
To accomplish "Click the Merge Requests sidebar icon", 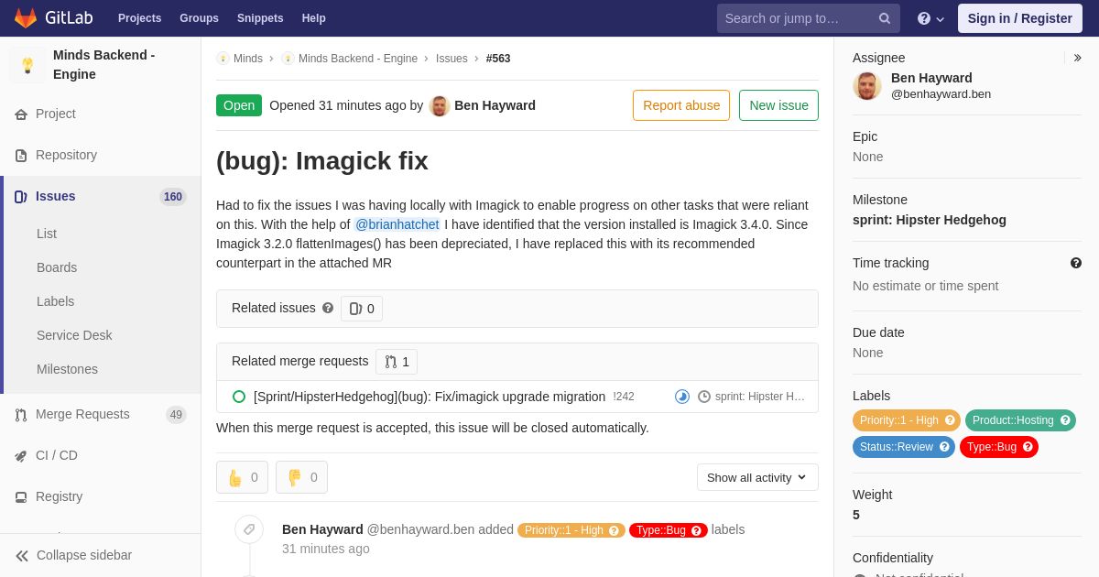I will point(21,415).
